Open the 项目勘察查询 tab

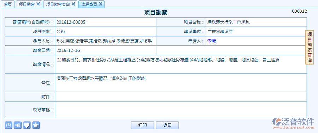click(x=58, y=4)
